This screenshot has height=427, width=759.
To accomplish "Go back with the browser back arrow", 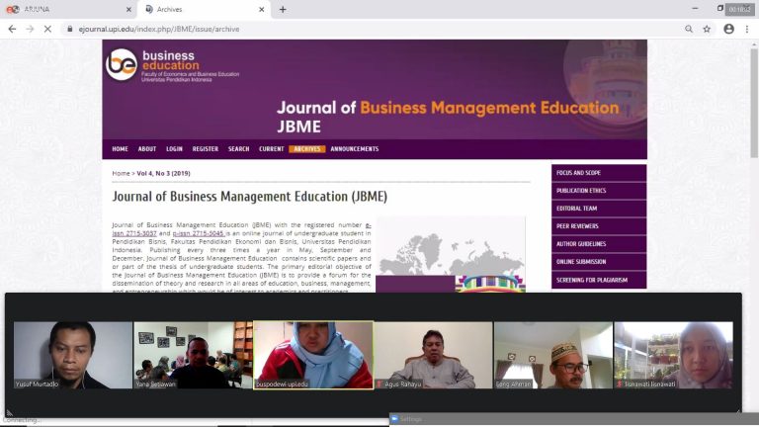I will click(x=12, y=29).
